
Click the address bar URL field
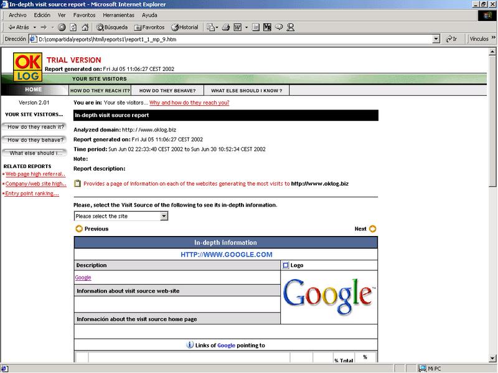tap(235, 39)
